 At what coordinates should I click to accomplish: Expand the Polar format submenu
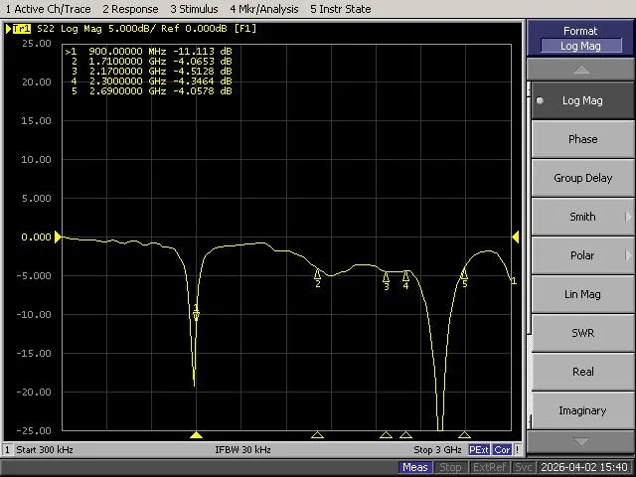(582, 255)
